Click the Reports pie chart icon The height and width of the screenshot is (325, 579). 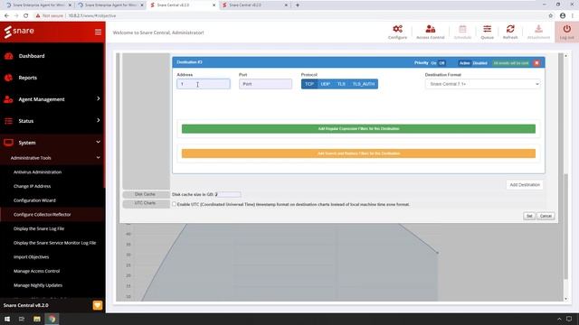click(x=8, y=78)
